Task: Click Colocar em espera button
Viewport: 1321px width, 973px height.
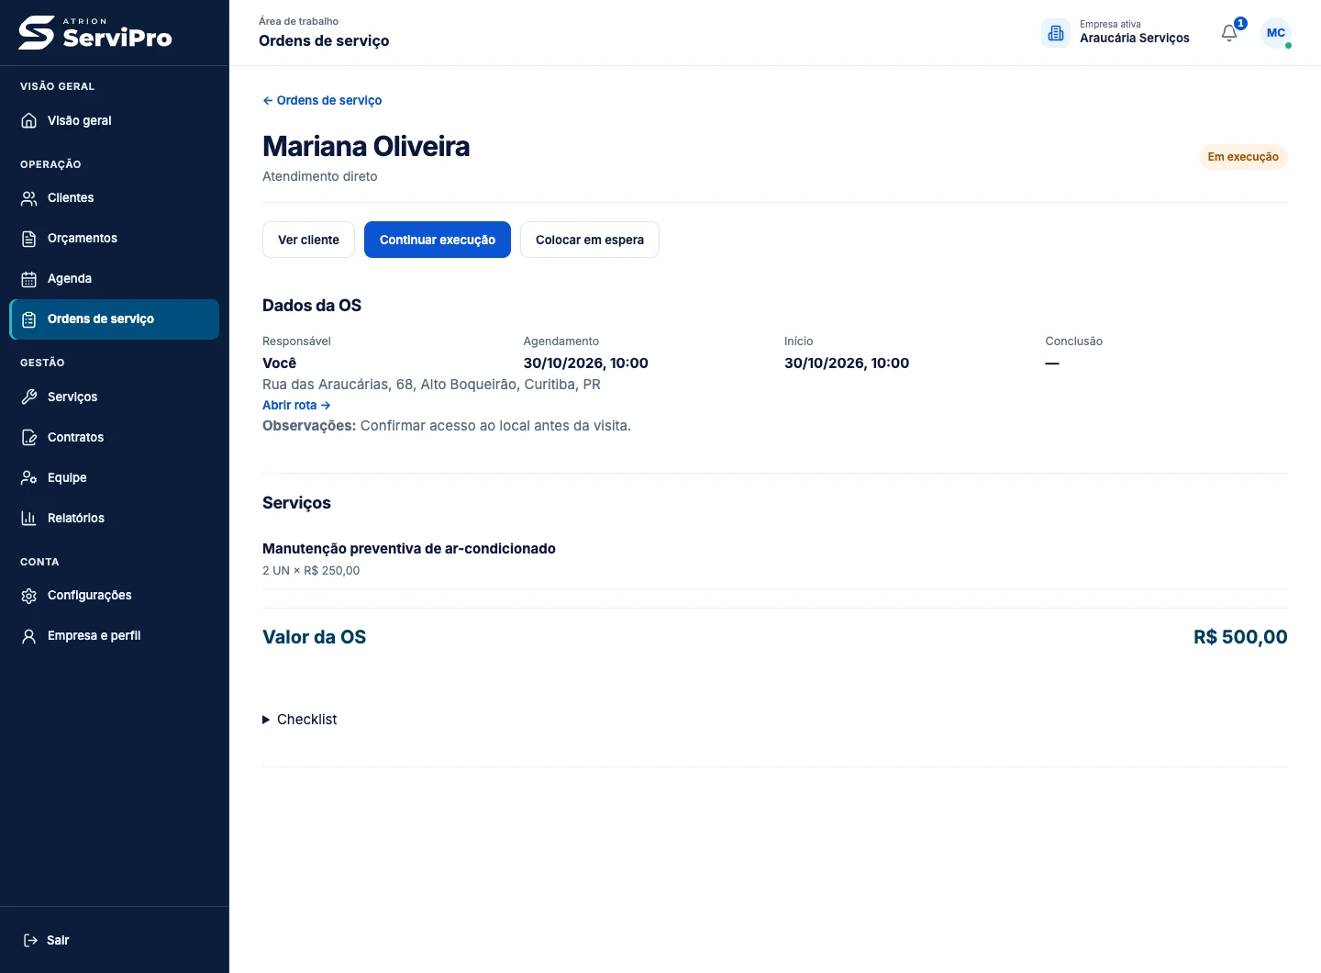Action: (590, 240)
